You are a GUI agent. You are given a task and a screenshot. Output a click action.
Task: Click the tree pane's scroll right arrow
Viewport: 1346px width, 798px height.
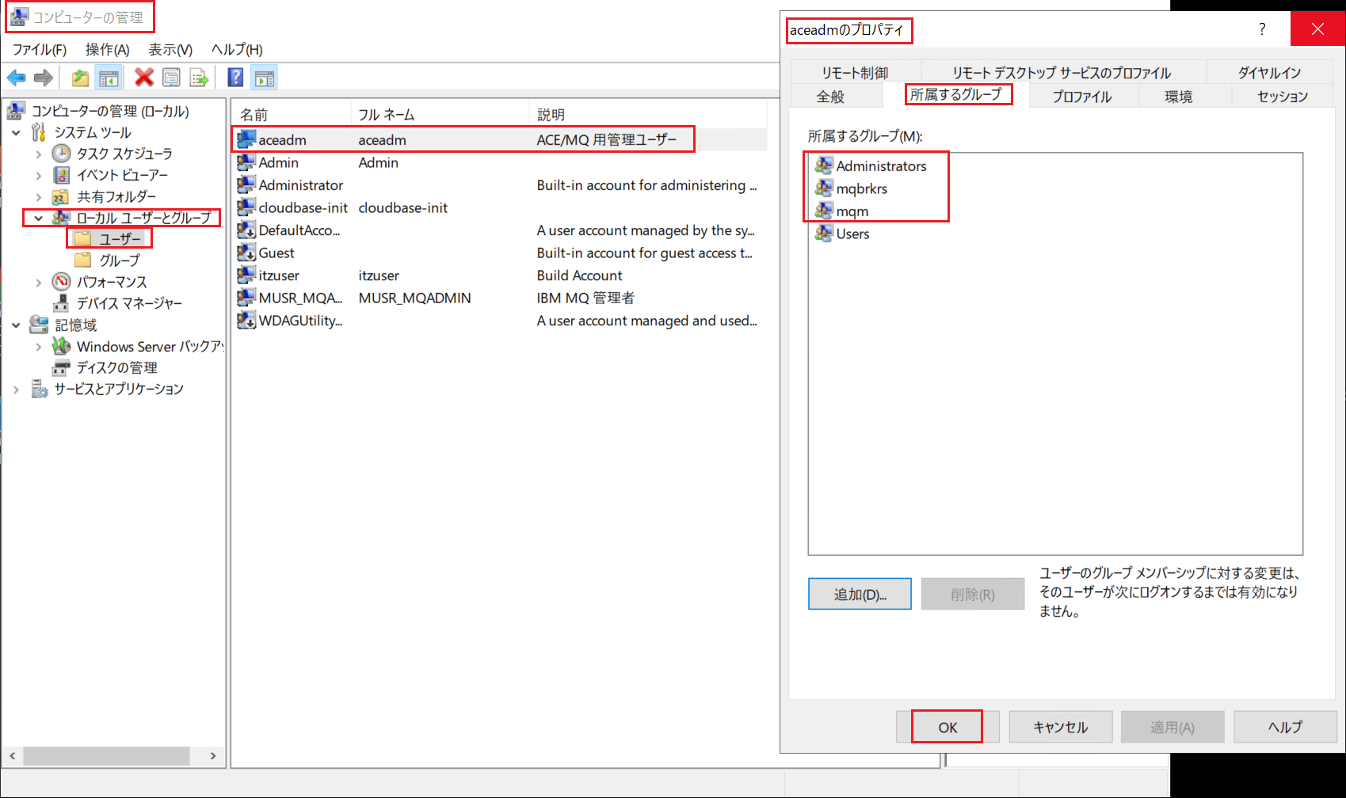[x=213, y=756]
